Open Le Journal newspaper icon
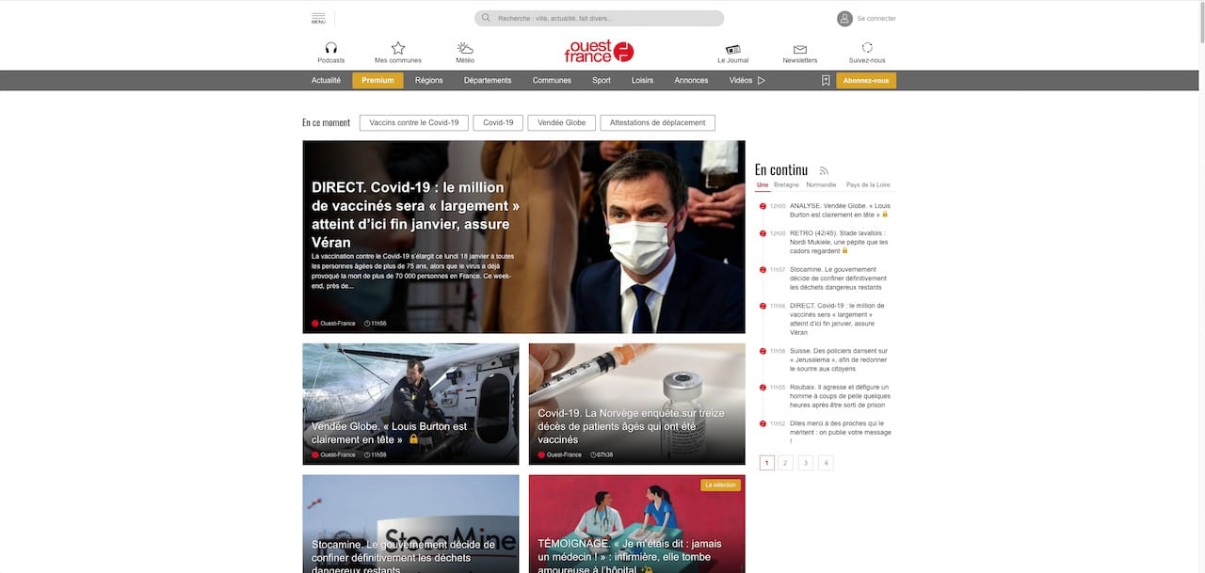The image size is (1205, 573). (732, 49)
